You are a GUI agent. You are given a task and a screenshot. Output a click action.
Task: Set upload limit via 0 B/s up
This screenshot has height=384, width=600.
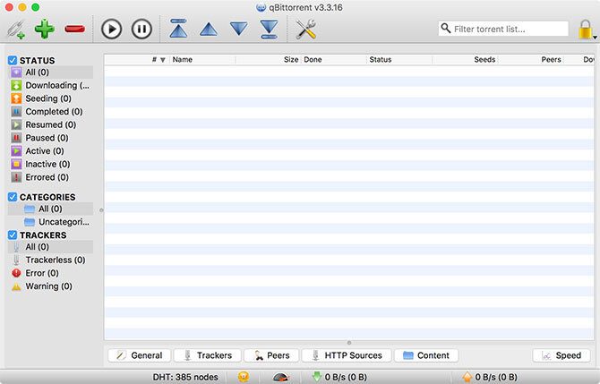point(490,377)
